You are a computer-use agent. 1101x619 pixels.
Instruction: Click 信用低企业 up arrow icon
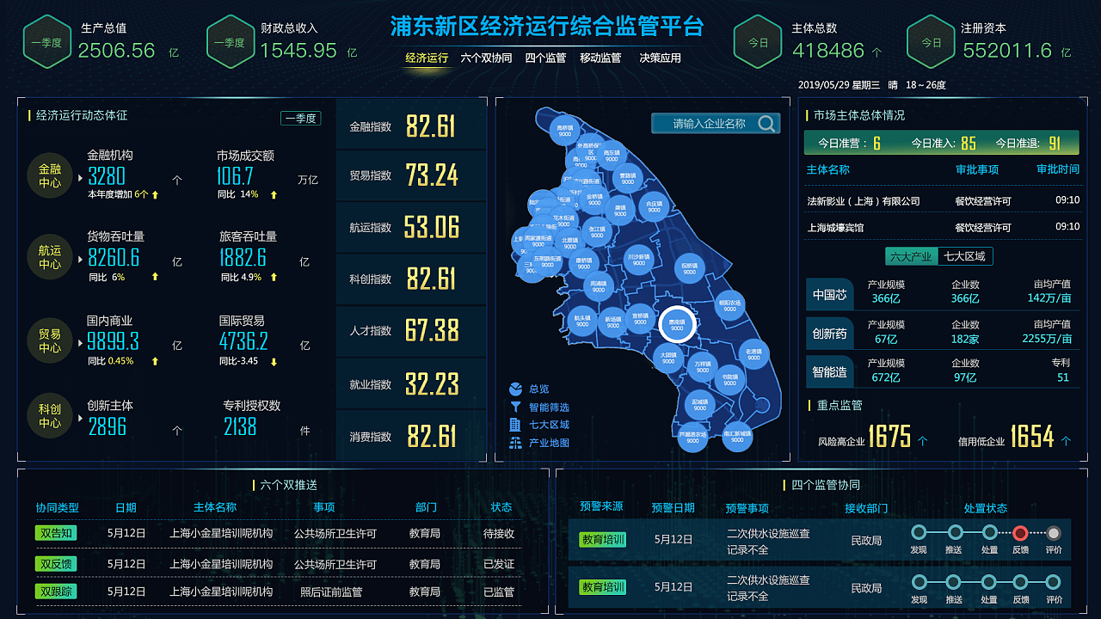(x=1066, y=441)
